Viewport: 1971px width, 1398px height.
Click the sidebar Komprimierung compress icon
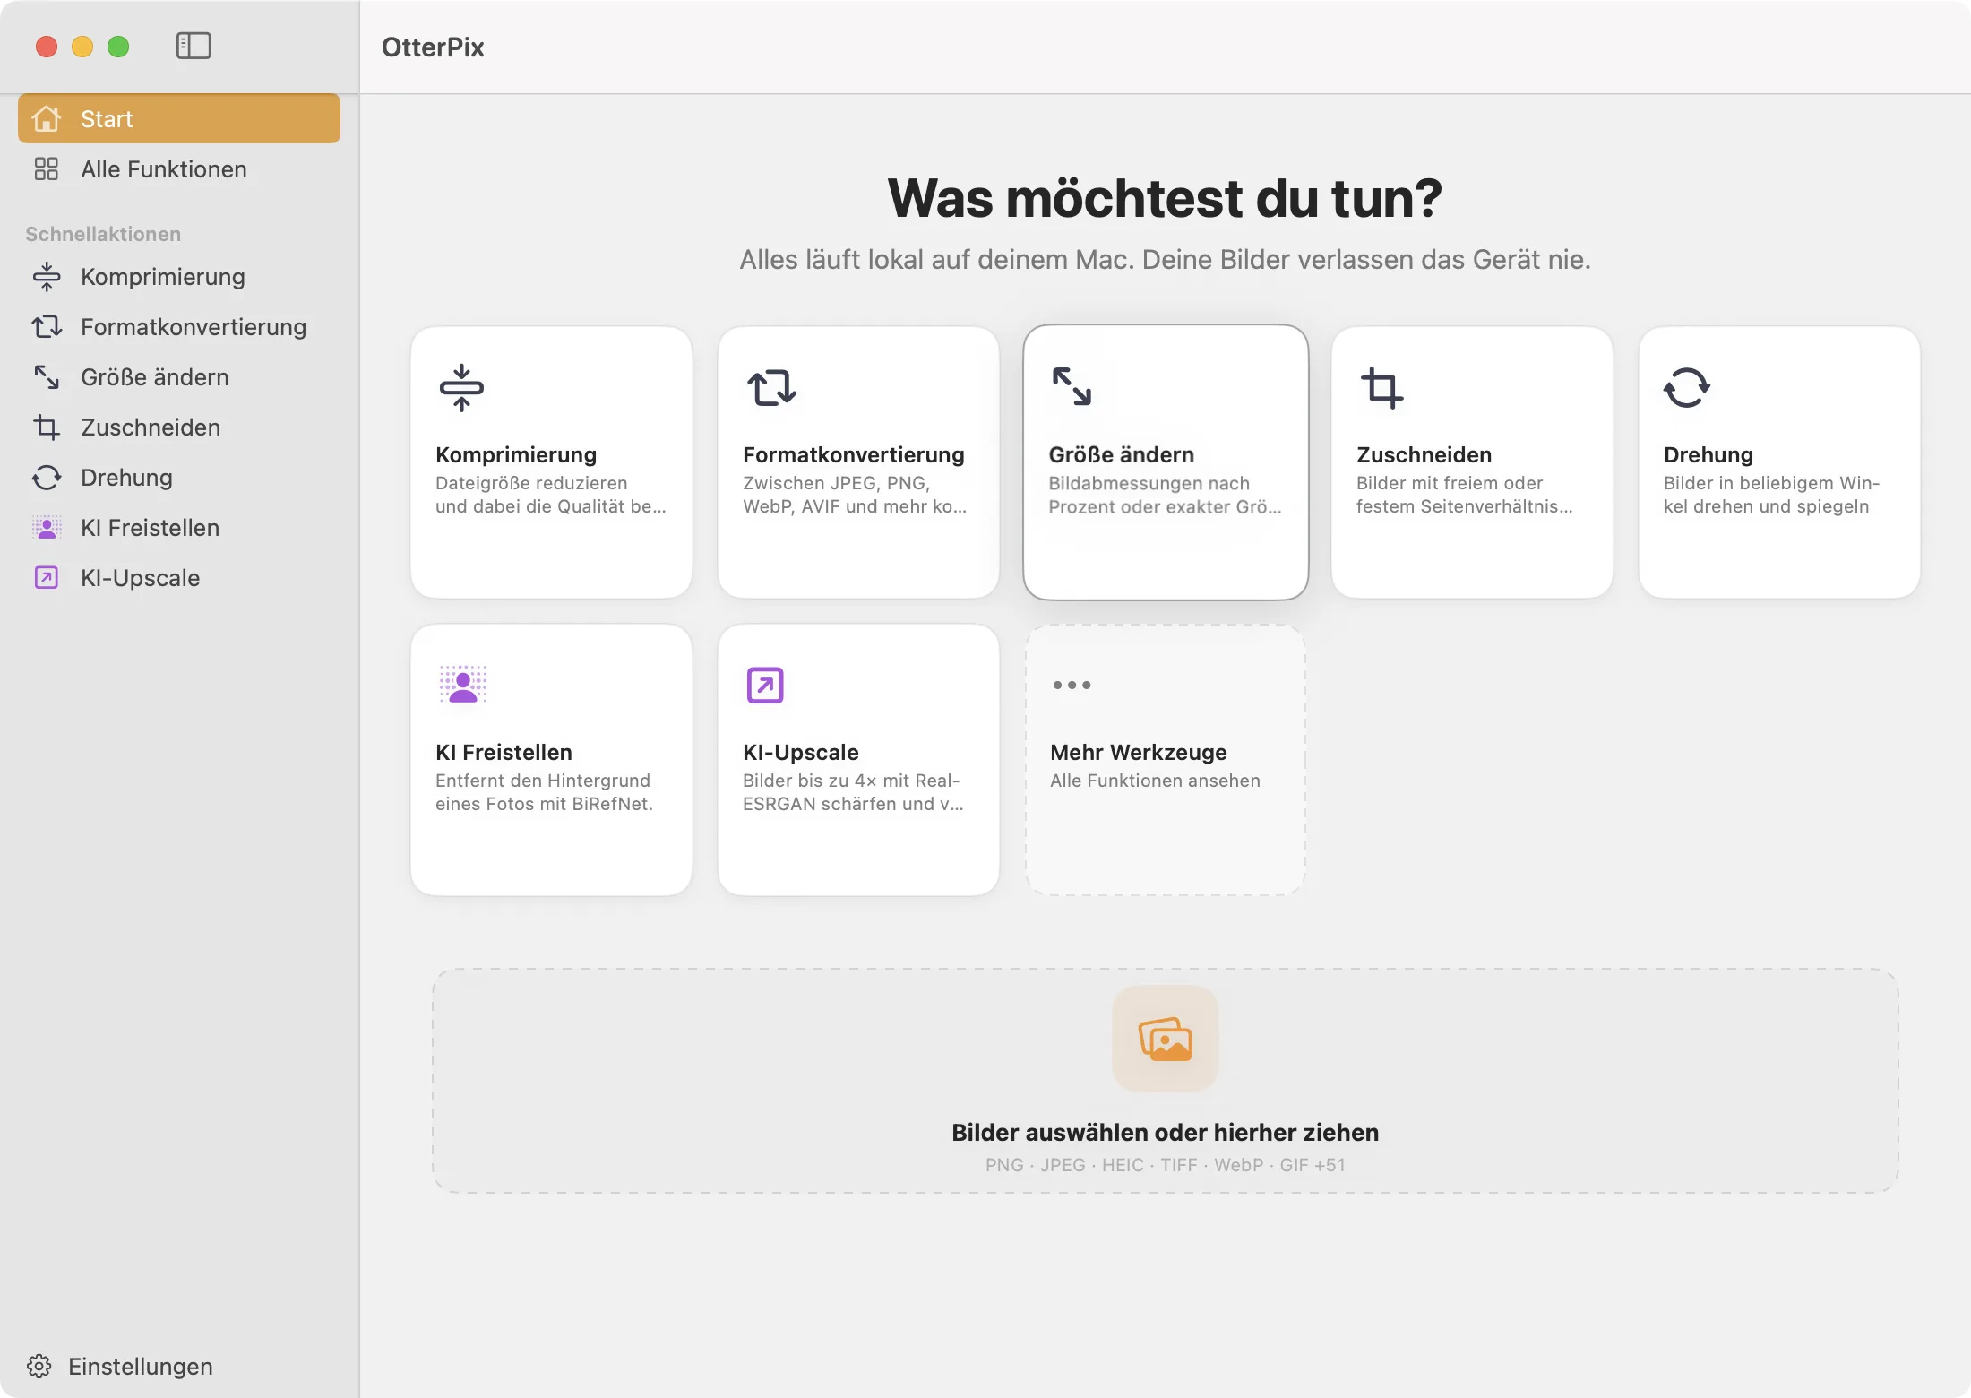[47, 276]
